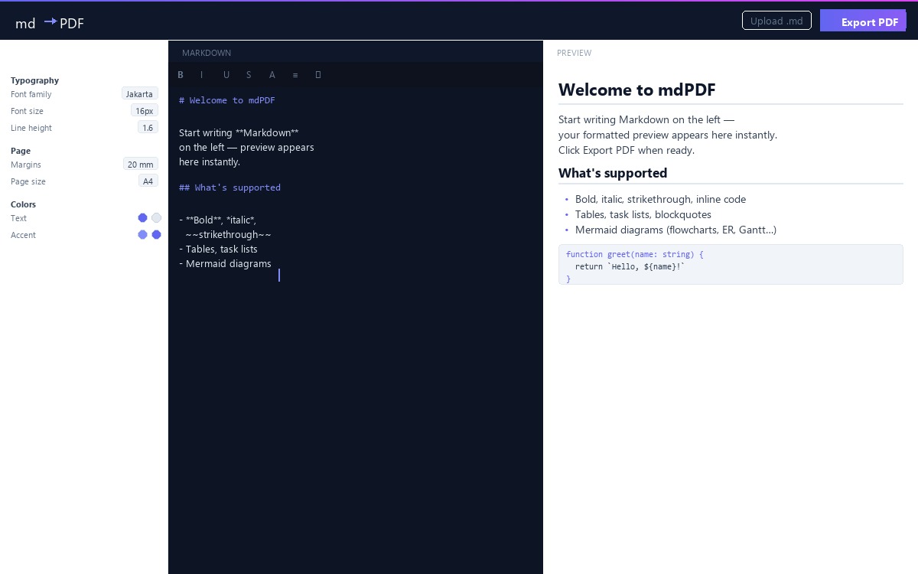Click the Upload .md button

tap(776, 21)
